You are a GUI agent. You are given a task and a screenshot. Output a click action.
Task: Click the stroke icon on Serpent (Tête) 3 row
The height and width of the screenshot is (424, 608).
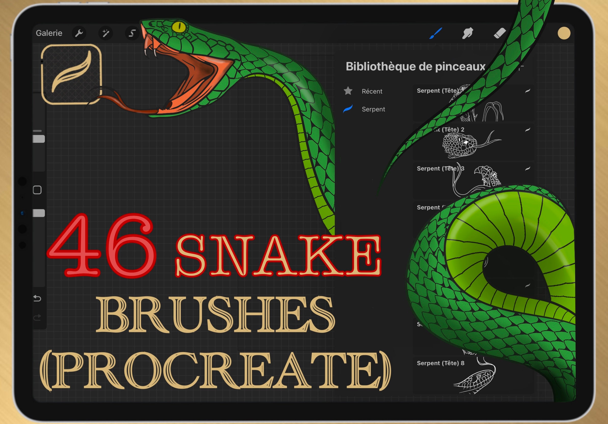(x=528, y=168)
